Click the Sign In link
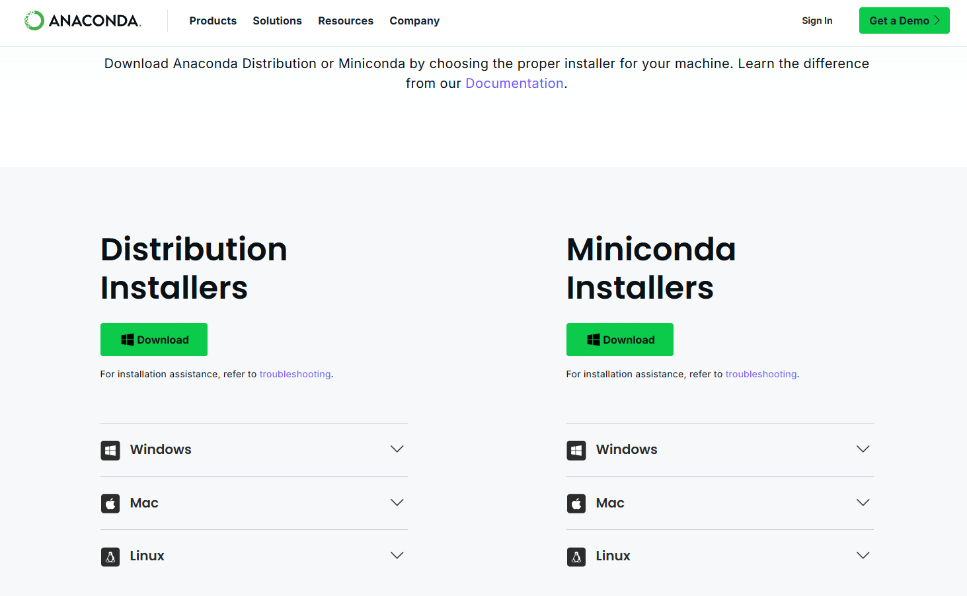Screen dimensions: 967x596 (x=817, y=20)
